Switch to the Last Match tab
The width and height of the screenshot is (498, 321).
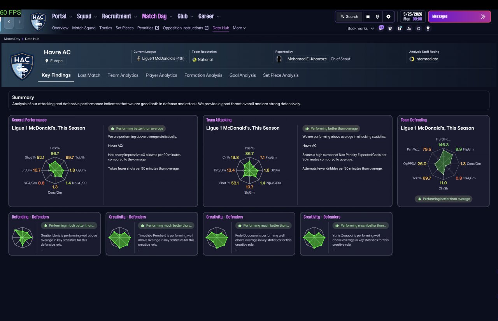point(89,75)
